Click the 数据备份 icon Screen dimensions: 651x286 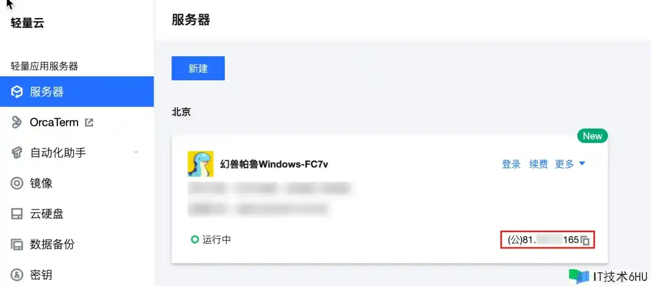point(17,244)
